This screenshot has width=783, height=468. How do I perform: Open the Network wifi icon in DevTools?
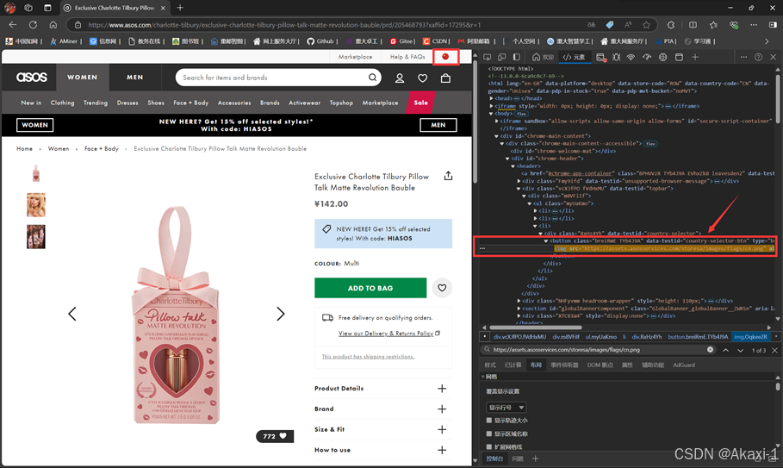tap(631, 57)
